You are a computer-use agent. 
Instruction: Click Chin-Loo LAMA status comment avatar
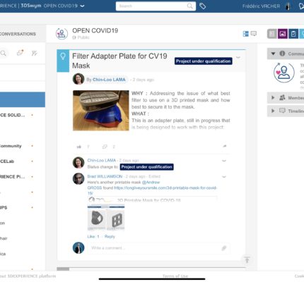tap(78, 163)
